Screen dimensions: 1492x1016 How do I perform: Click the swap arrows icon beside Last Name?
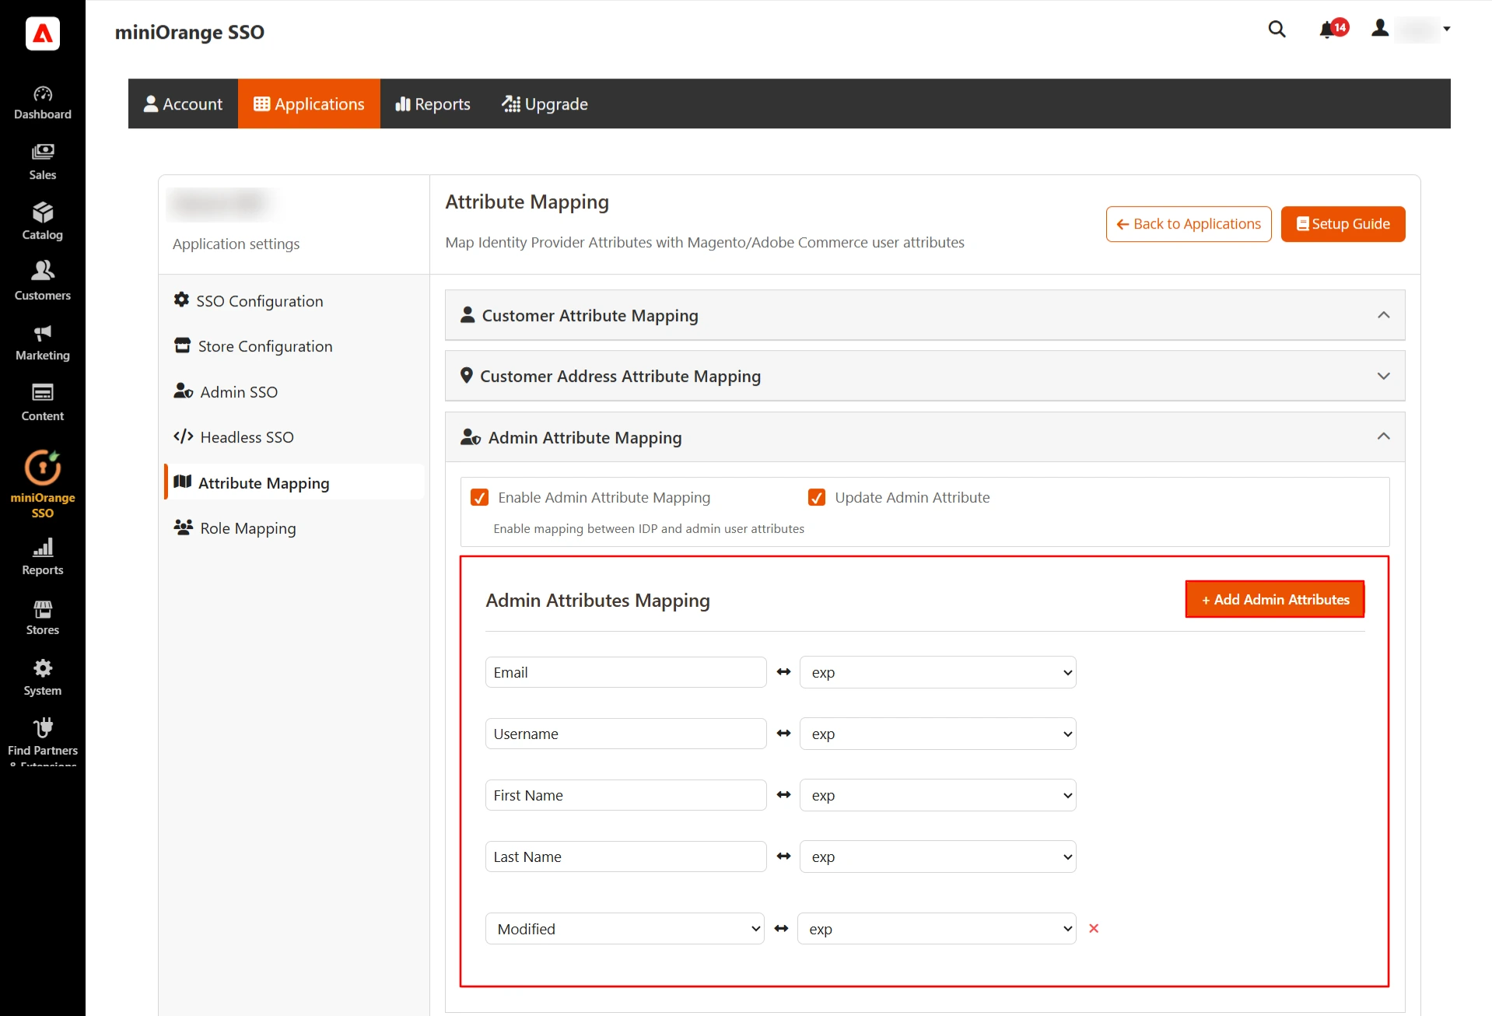click(783, 856)
